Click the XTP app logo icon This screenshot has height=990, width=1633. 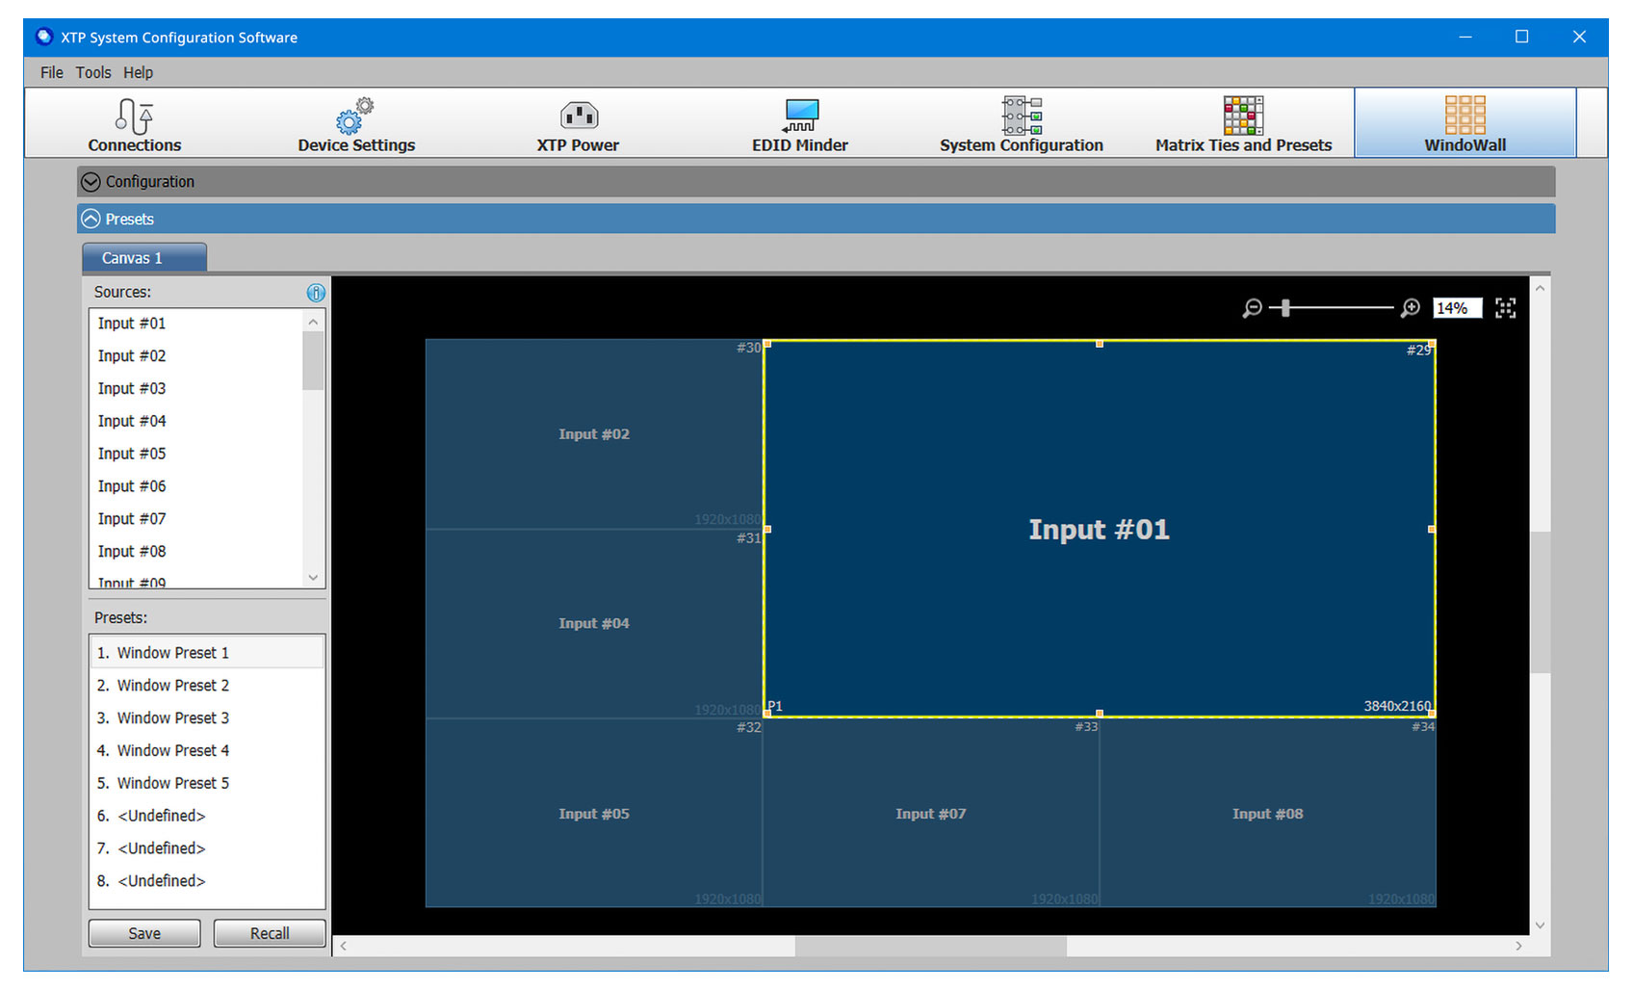[43, 37]
